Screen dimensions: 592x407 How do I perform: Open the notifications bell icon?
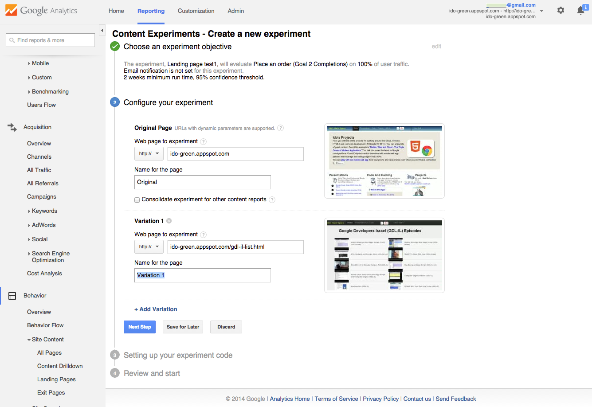580,11
